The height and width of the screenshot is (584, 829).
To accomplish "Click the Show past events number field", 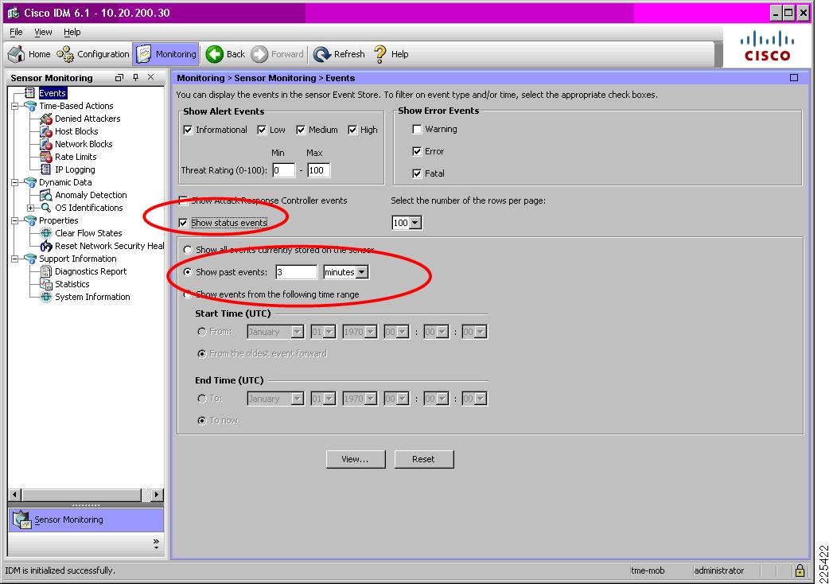I will tap(296, 272).
